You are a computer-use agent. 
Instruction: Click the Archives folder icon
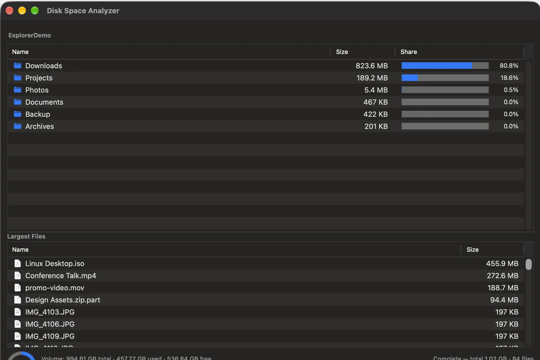coord(17,126)
